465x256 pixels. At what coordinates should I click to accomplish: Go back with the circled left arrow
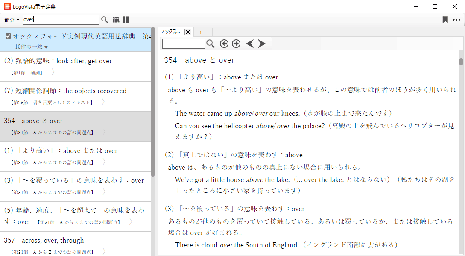(224, 44)
